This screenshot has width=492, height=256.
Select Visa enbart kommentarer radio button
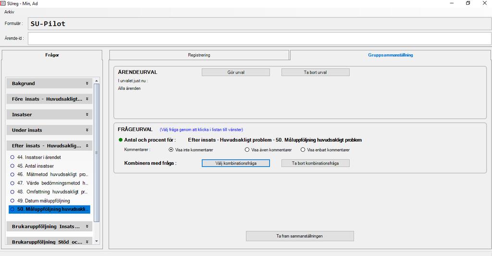303,150
